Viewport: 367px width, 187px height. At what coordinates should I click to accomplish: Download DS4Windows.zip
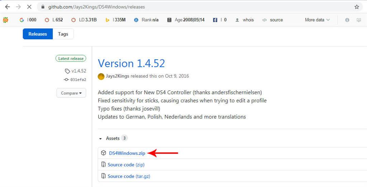[127, 153]
